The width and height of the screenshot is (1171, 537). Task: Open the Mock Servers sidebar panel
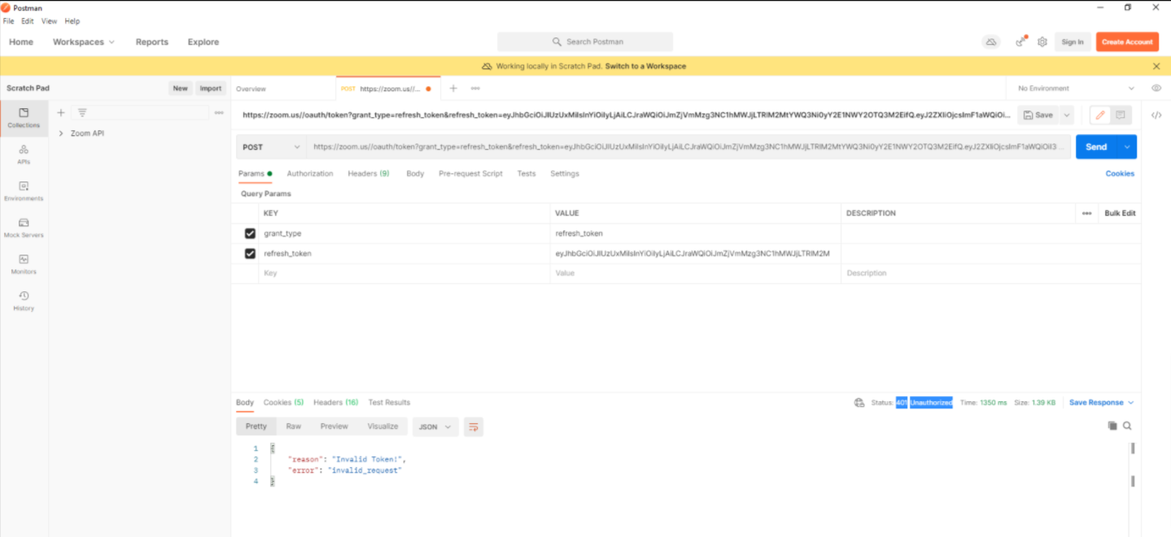pyautogui.click(x=24, y=228)
